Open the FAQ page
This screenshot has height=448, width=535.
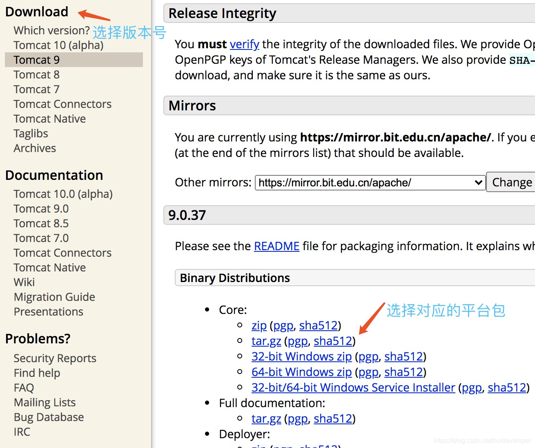point(24,388)
